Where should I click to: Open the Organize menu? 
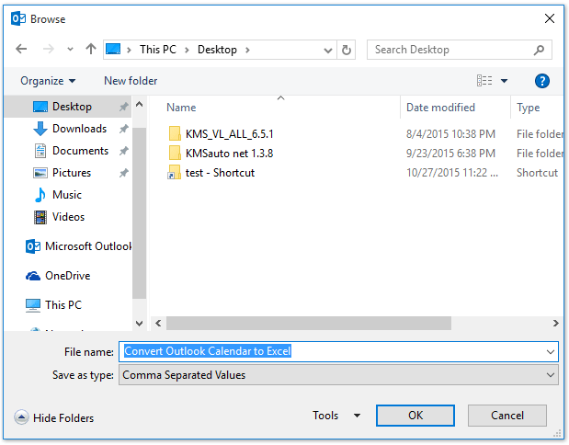(x=48, y=81)
